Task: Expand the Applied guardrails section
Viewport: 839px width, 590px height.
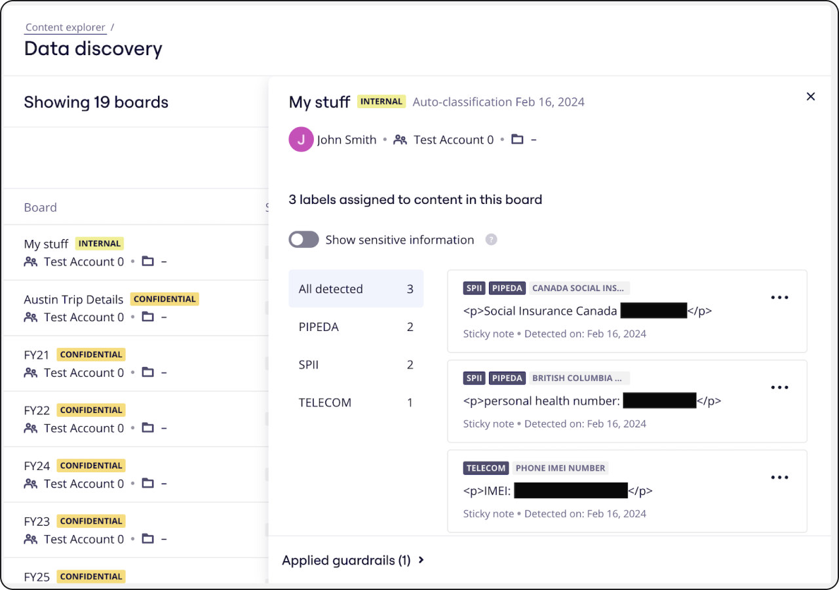Action: (x=353, y=560)
